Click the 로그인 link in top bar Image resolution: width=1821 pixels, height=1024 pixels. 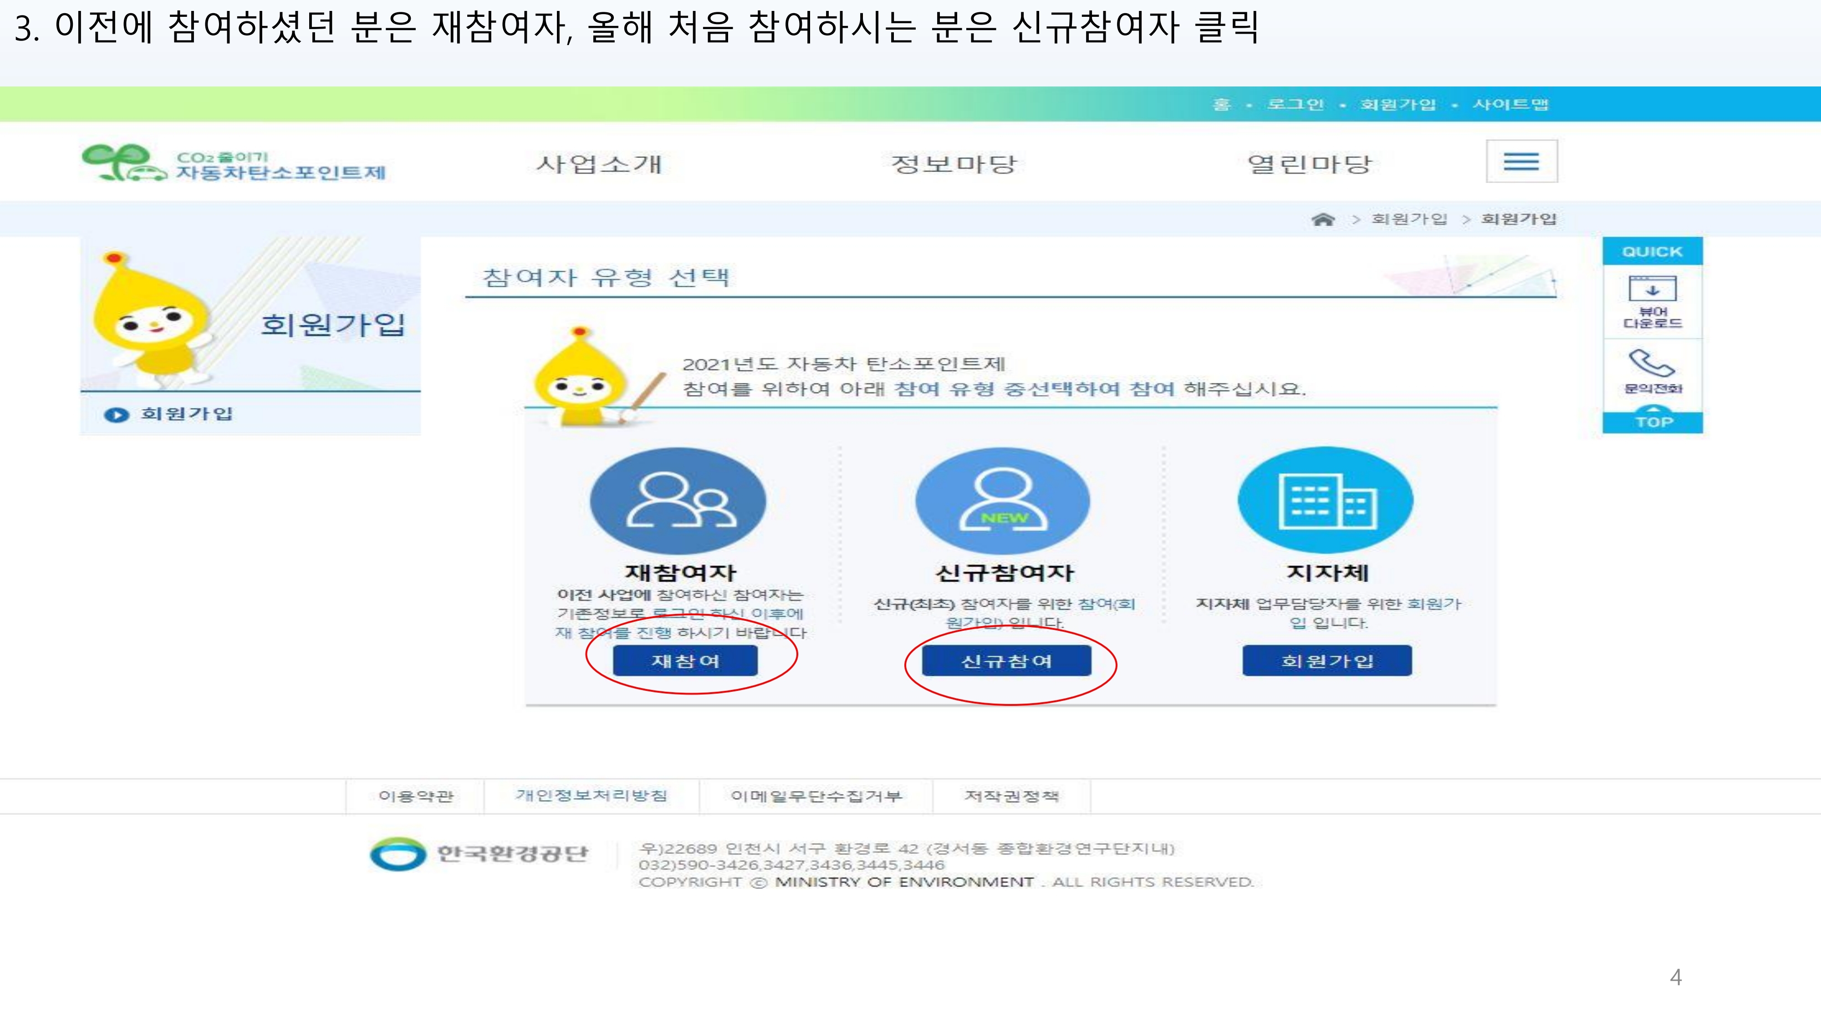tap(1295, 105)
